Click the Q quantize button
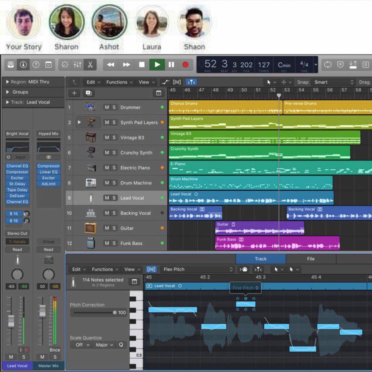This screenshot has height=372, width=372. coord(121,345)
